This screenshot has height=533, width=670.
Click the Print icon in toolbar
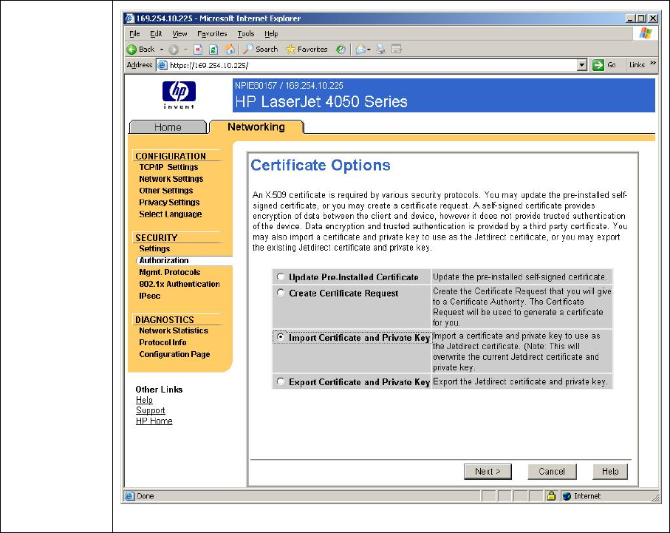point(380,50)
